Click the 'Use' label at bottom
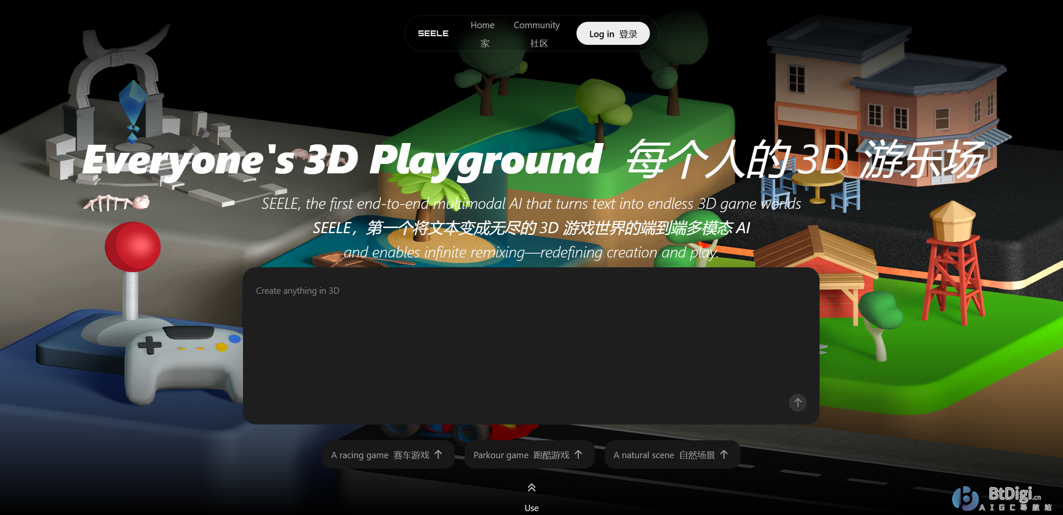Image resolution: width=1063 pixels, height=515 pixels. 531,508
